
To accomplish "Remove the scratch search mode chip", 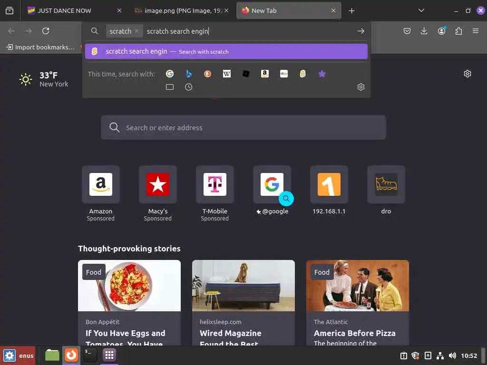I will point(136,31).
